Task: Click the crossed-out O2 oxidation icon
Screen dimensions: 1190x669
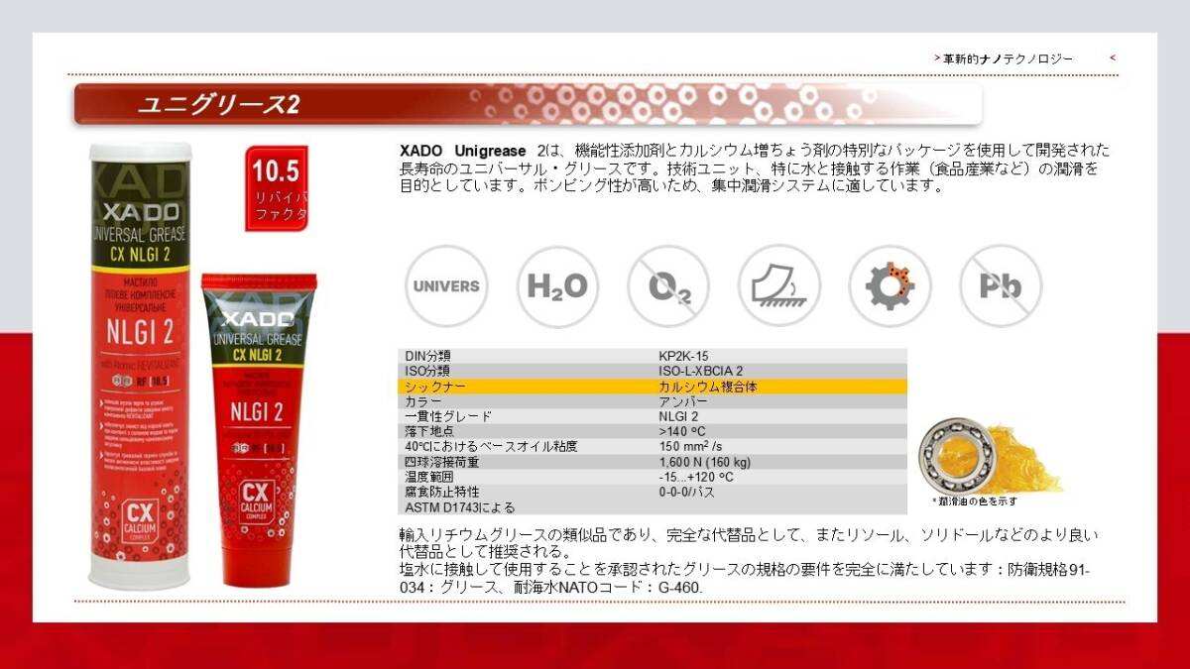Action: click(x=668, y=286)
